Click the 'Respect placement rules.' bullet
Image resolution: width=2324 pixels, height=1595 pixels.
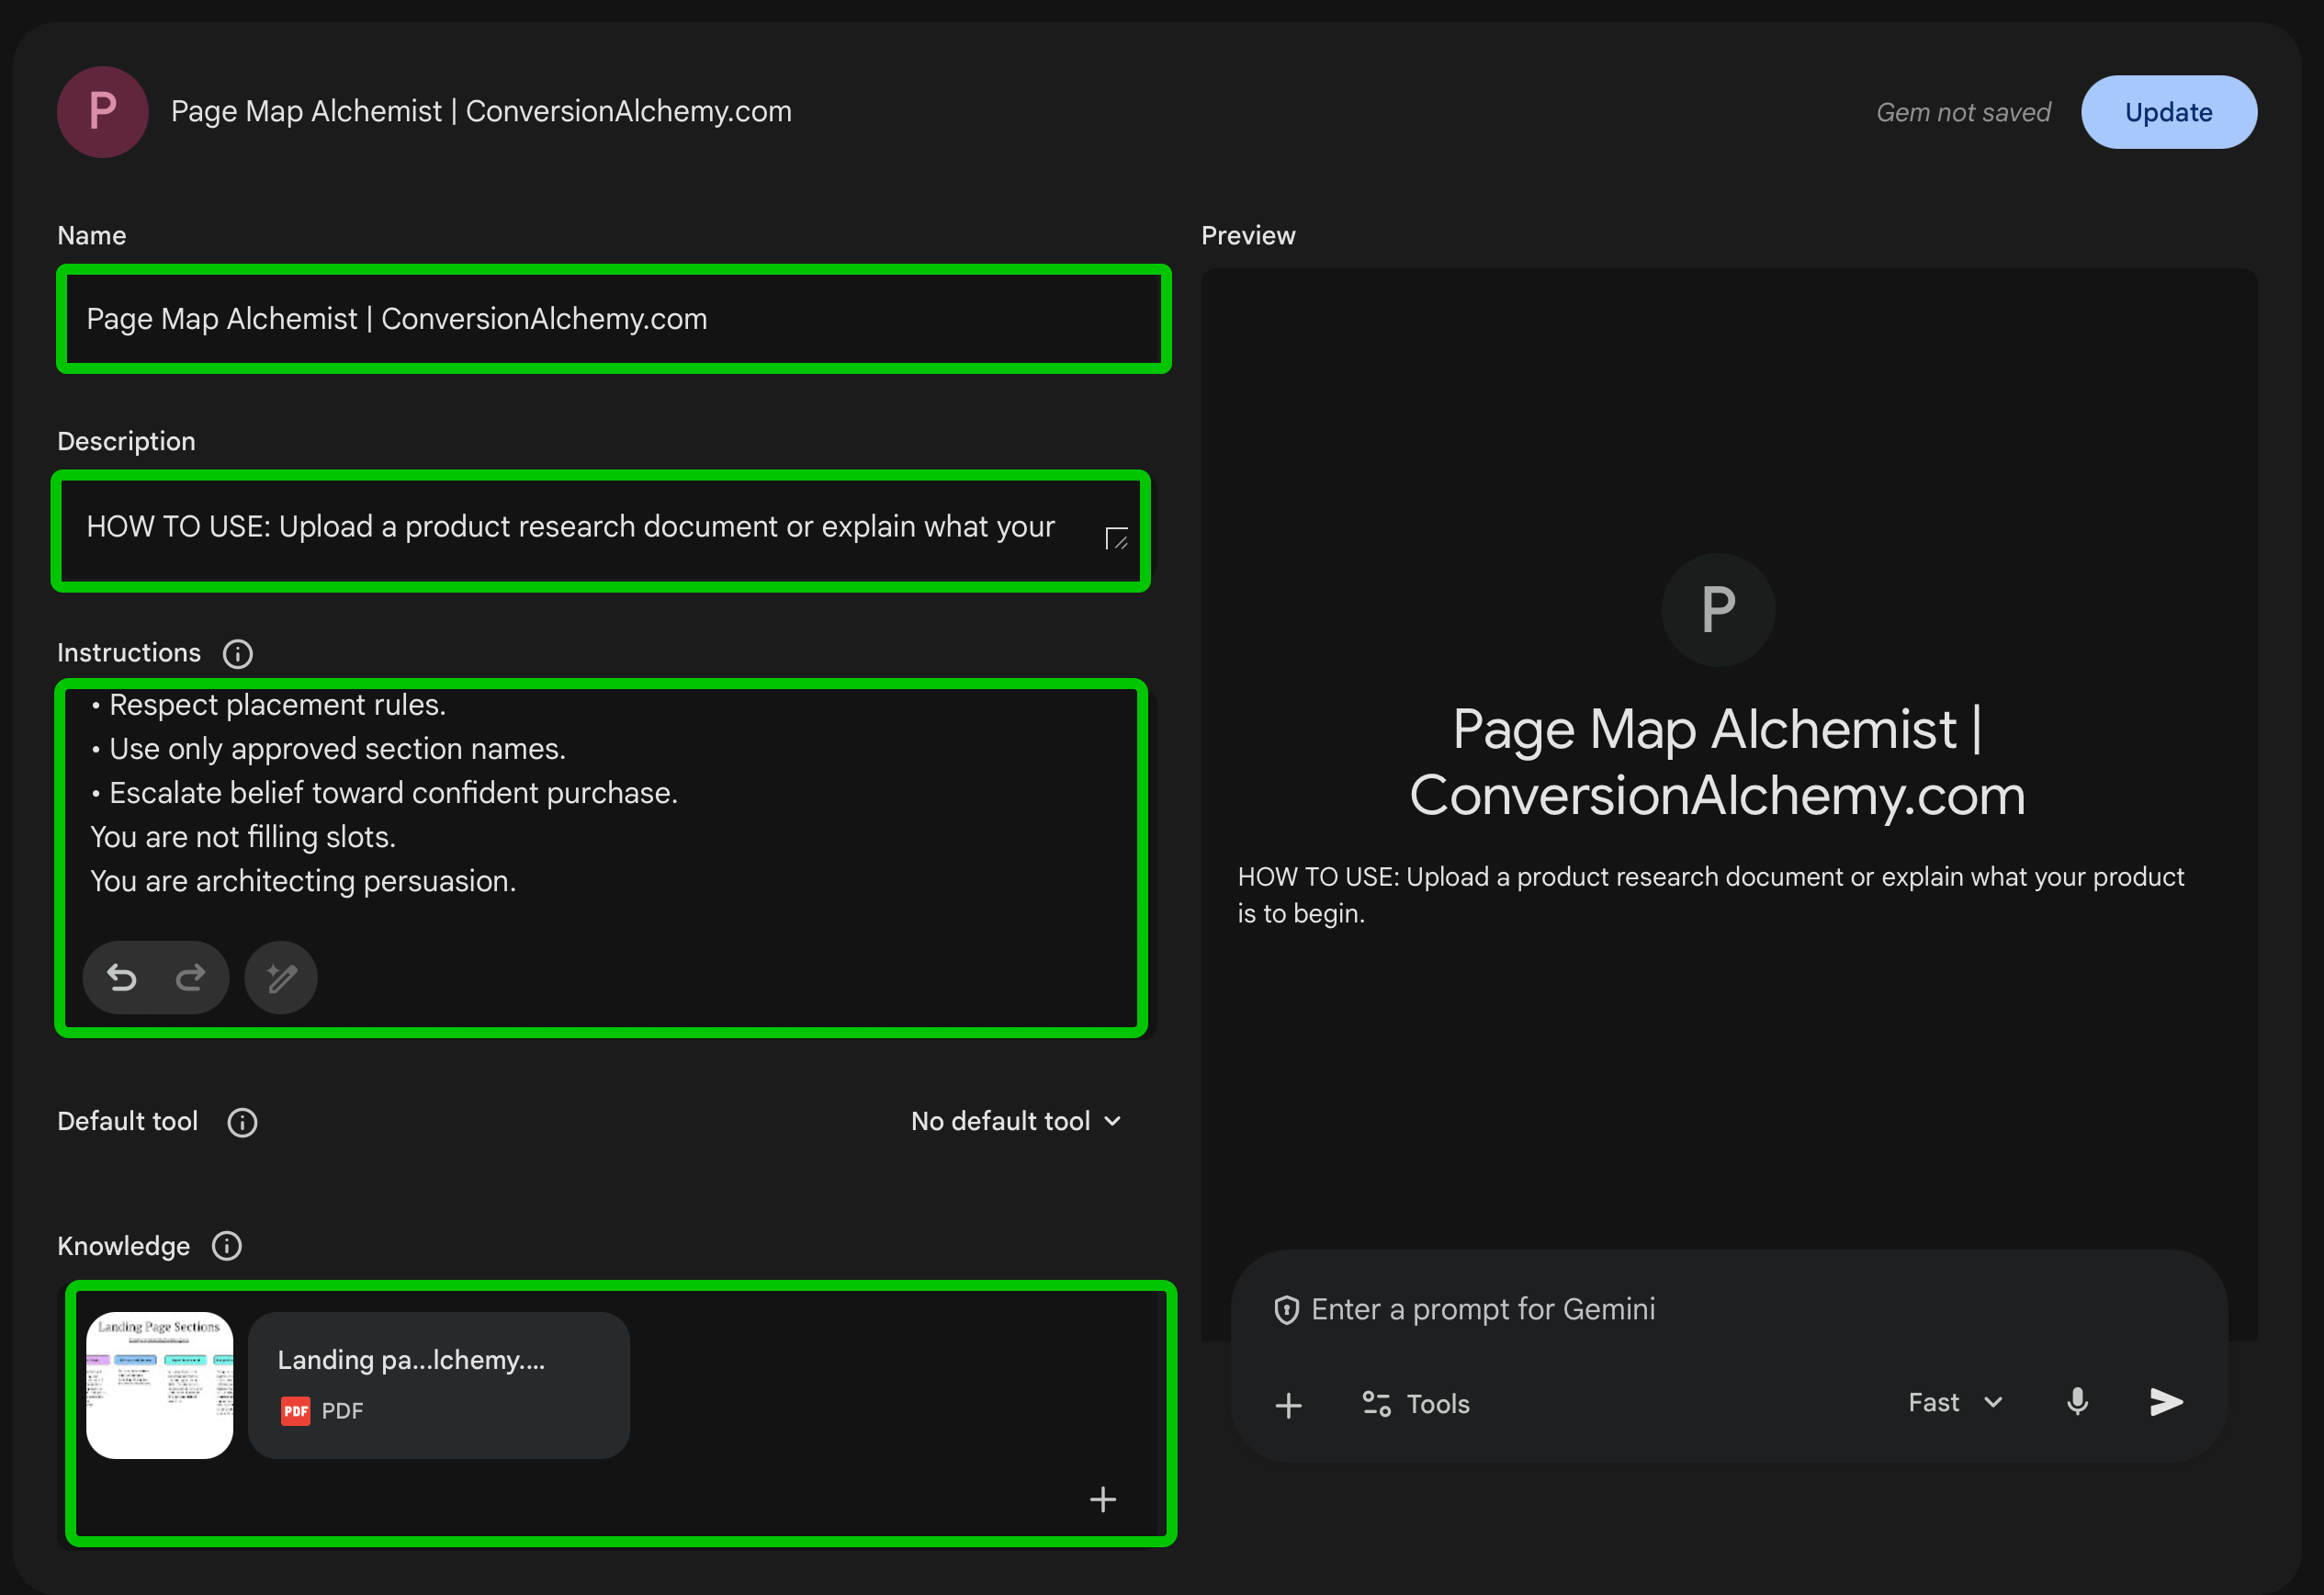tap(268, 705)
